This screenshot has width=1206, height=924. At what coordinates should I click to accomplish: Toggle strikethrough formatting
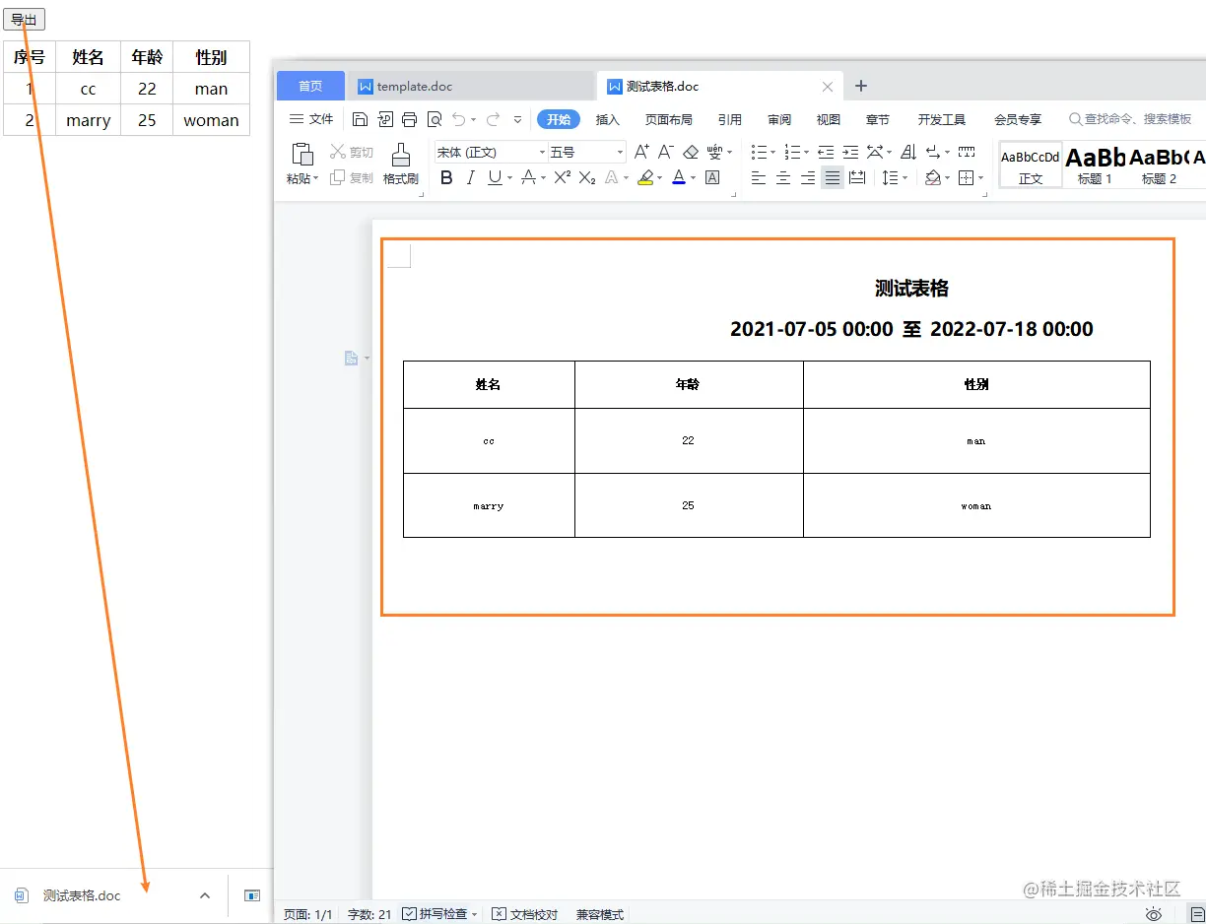pos(528,178)
